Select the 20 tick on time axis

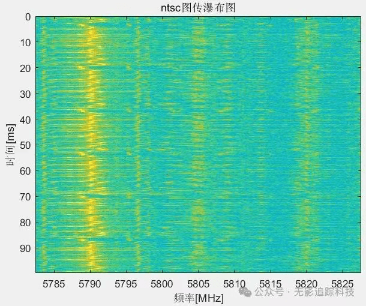[26, 68]
